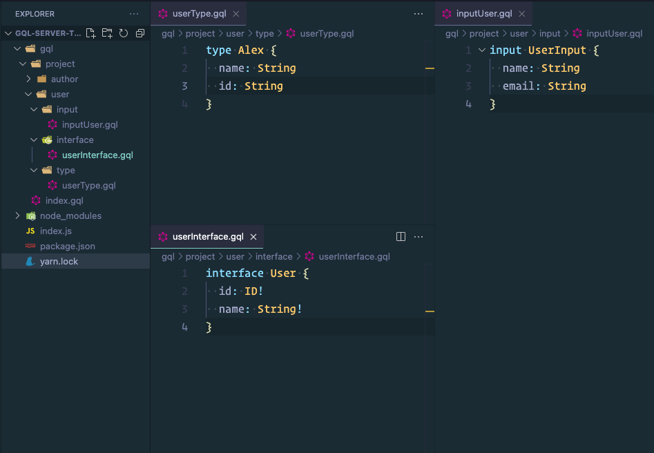
Task: Click the New Folder icon in Explorer
Action: (x=107, y=33)
